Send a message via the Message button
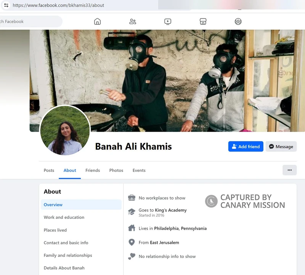 281,146
